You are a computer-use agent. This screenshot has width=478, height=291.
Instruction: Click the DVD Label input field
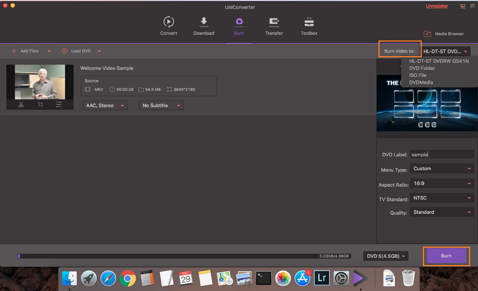coord(441,154)
